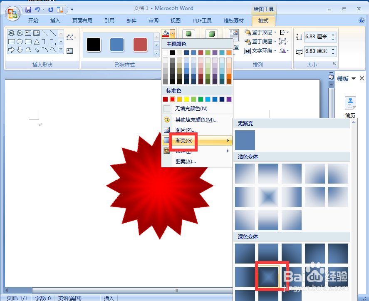The width and height of the screenshot is (369, 301).
Task: Switch to the 模板素材 tab
Action: 233,21
